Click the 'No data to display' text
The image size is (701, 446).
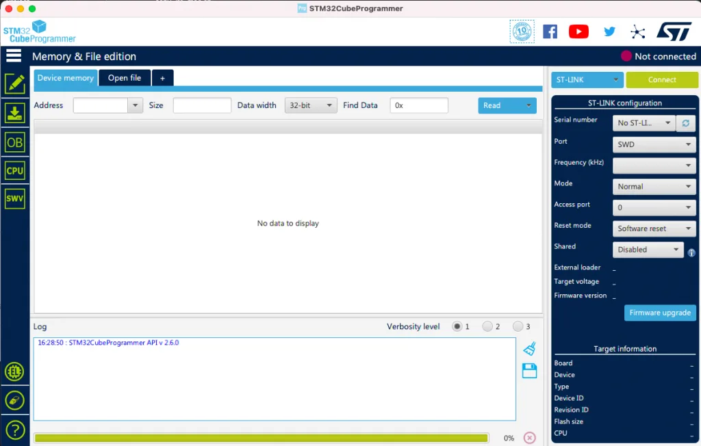288,224
